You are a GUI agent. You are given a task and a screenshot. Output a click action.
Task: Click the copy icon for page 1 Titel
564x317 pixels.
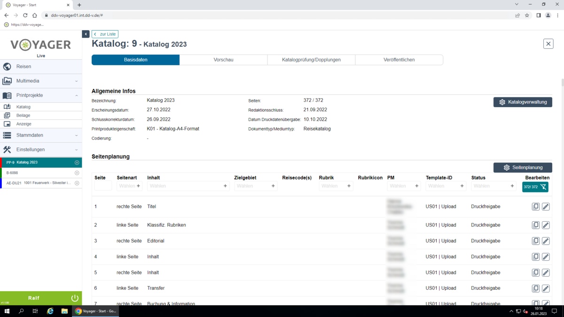coord(536,207)
